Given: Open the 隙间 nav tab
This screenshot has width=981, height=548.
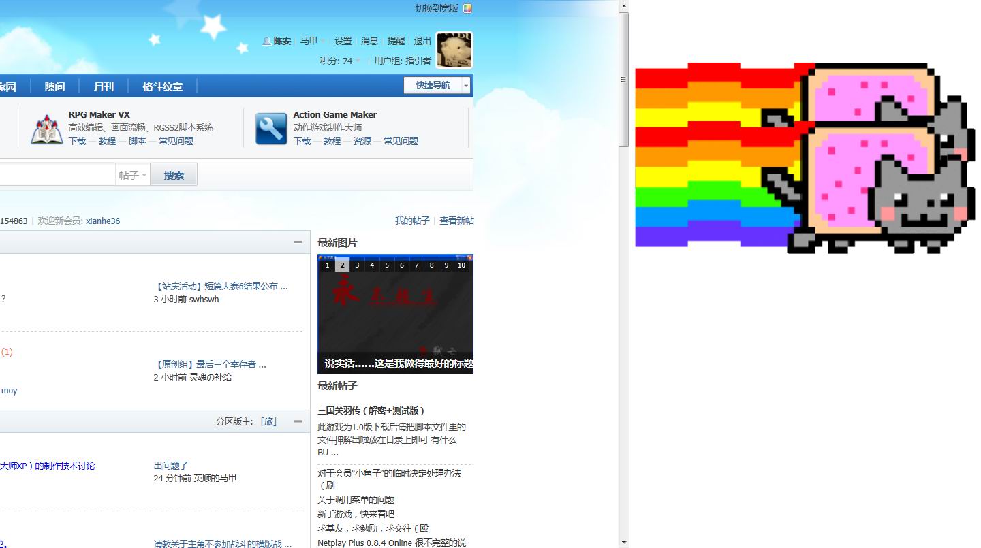Looking at the screenshot, I should pos(55,86).
